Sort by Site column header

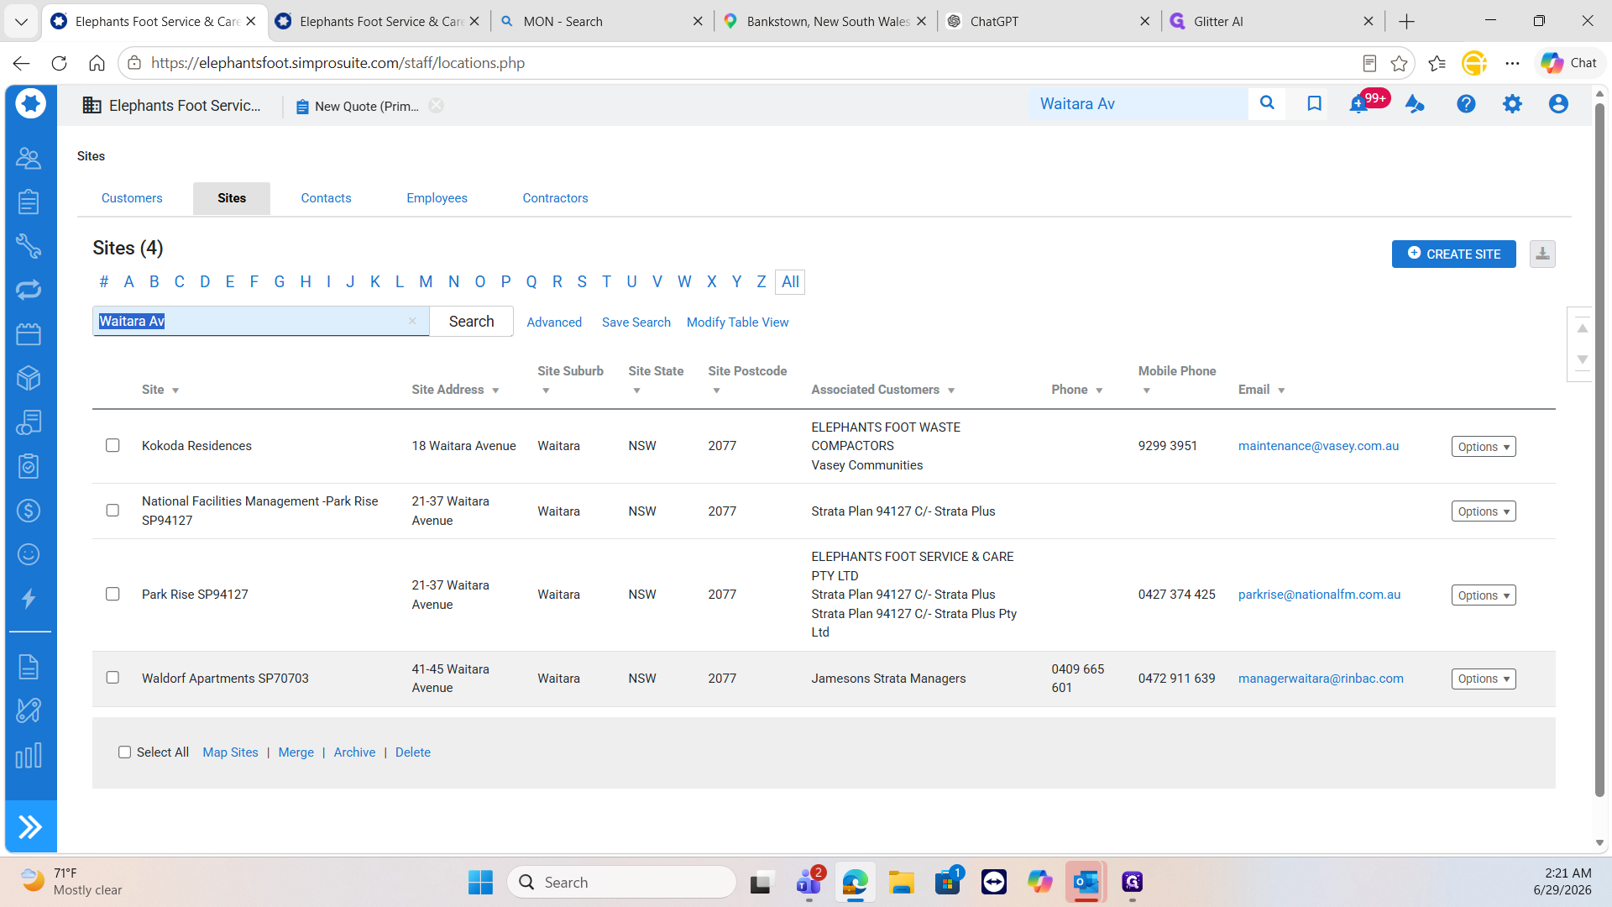[x=160, y=390]
